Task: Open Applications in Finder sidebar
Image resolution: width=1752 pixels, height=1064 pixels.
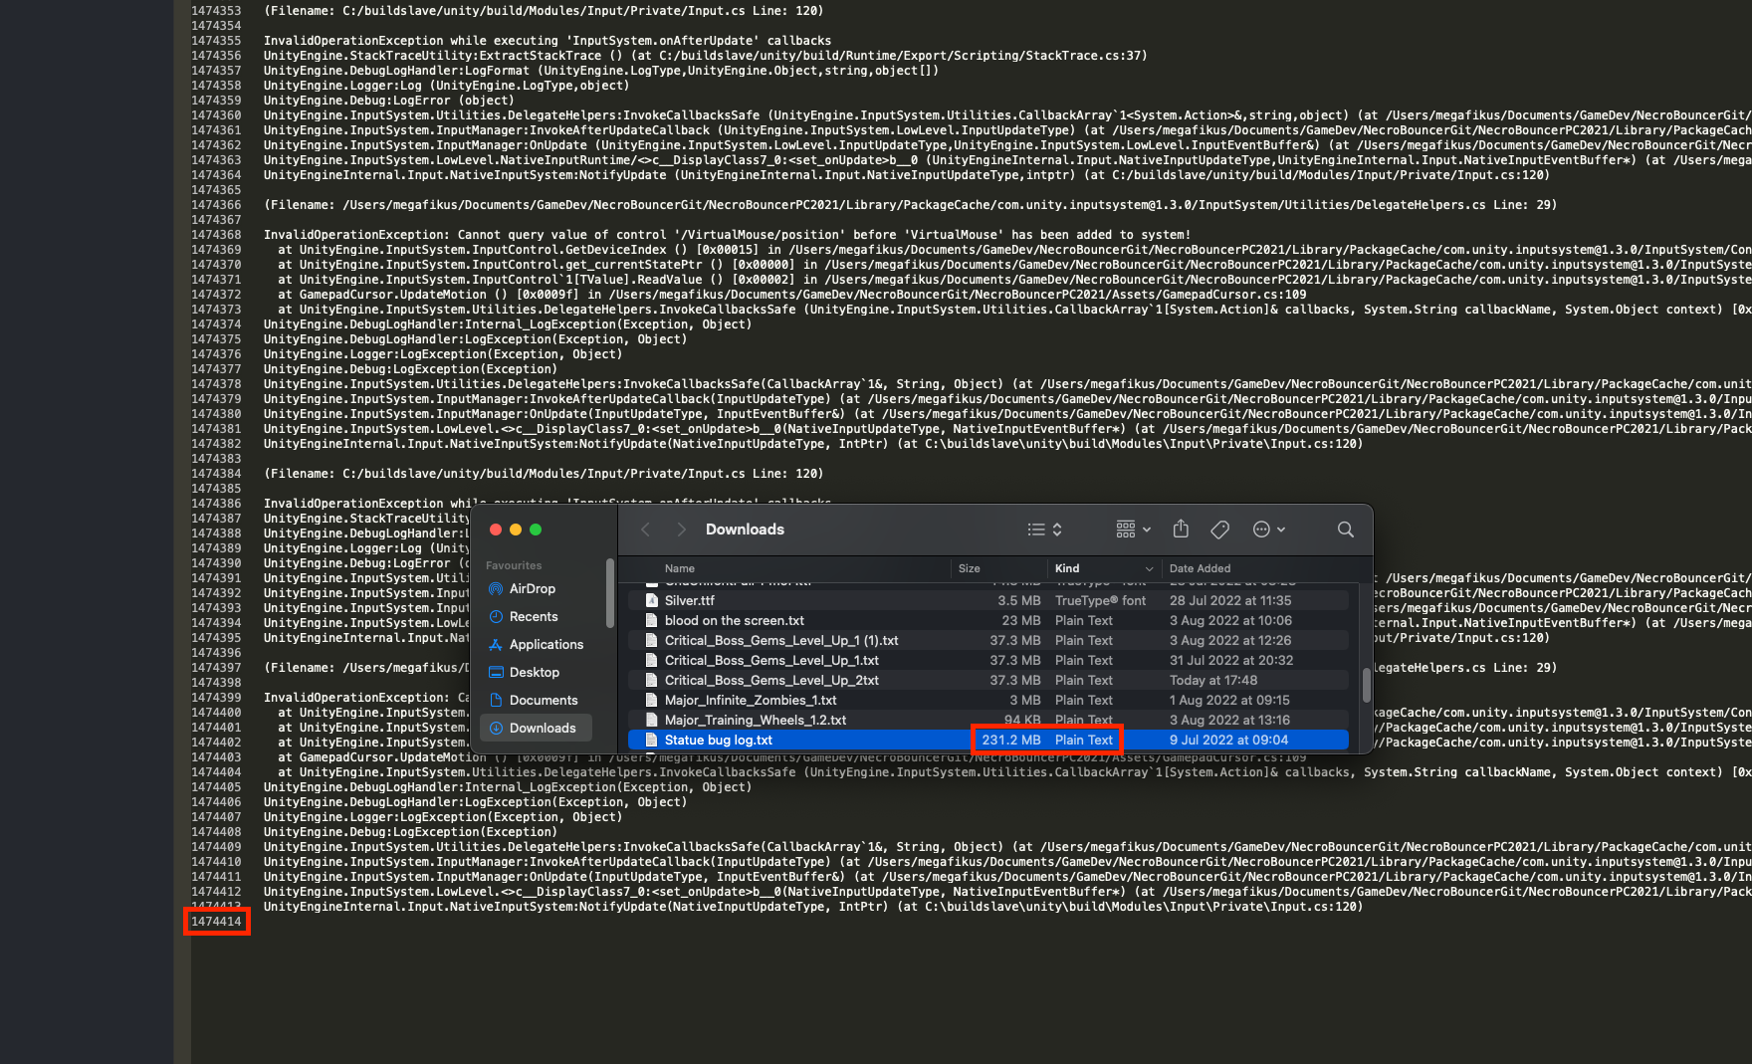Action: [x=536, y=645]
